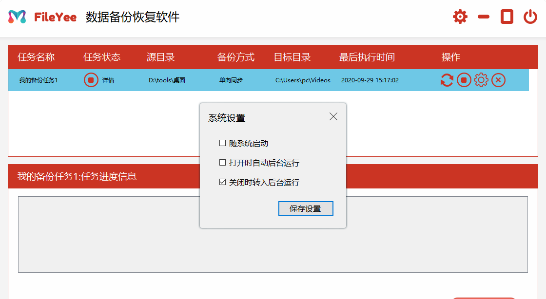Click the 我的备份任务1:任务进度信息 panel header
The width and height of the screenshot is (546, 299).
click(x=78, y=177)
